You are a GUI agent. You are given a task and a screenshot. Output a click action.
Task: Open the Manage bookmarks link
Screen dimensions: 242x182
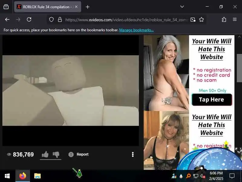(x=136, y=30)
